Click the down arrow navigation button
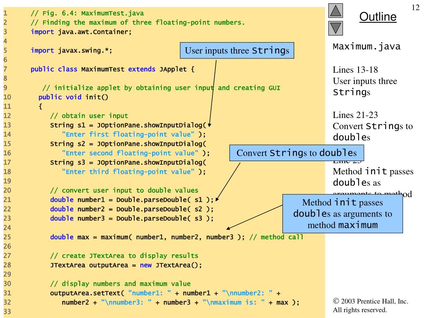Image resolution: width=424 pixels, height=318 pixels. [335, 28]
